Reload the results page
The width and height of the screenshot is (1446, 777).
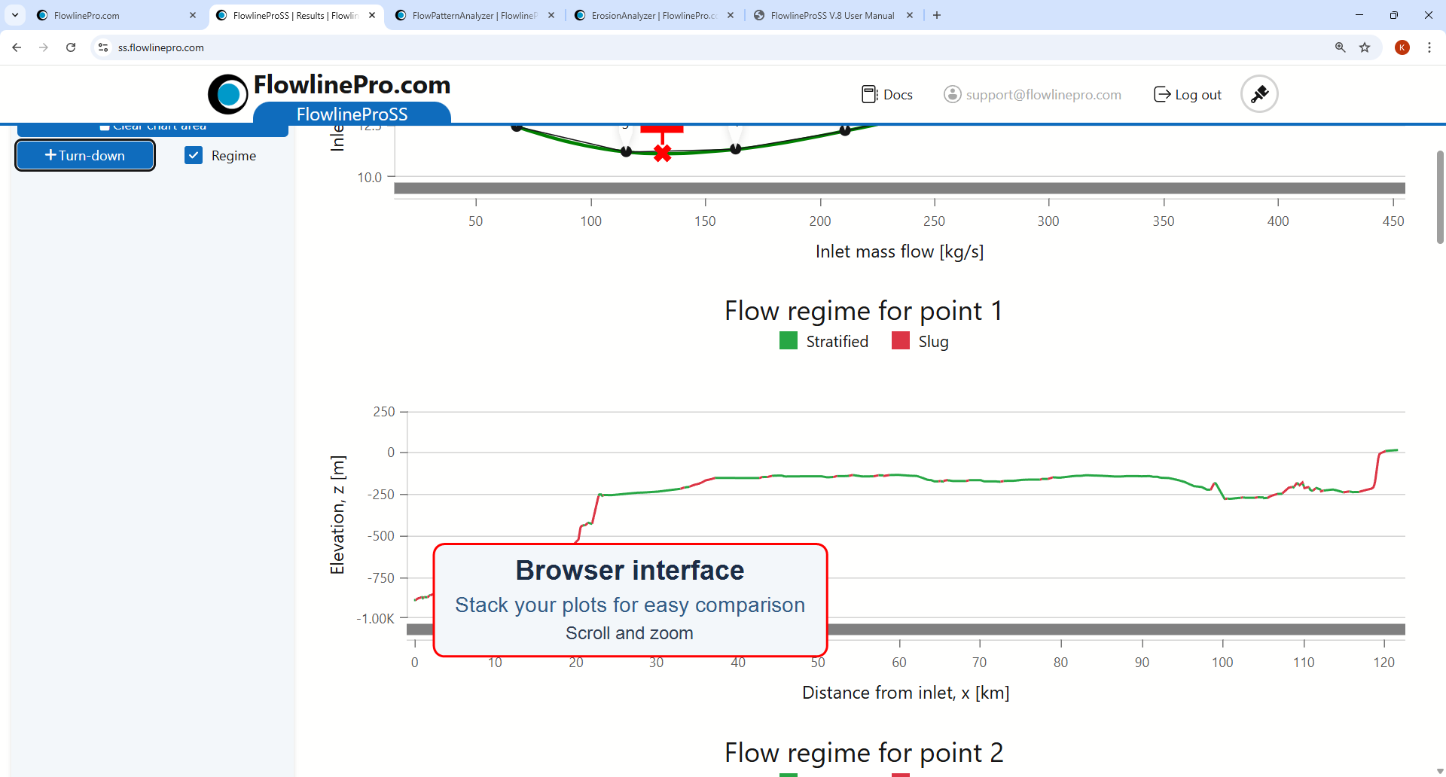[x=70, y=47]
